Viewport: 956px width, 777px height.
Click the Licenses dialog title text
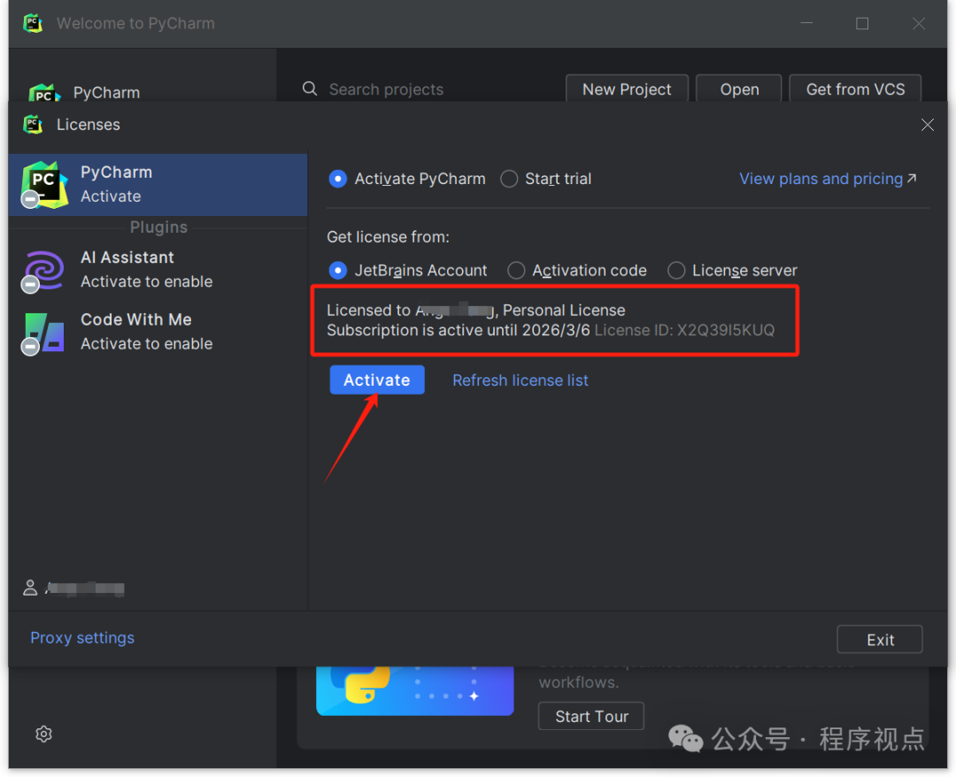coord(89,125)
